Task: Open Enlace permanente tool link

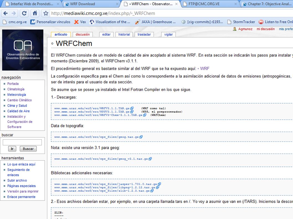Action: click(x=21, y=197)
